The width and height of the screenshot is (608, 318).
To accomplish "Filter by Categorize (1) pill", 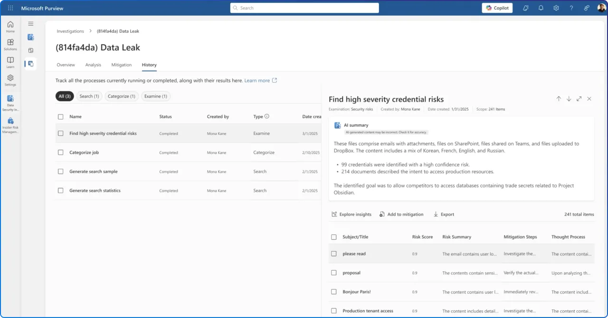I will click(122, 96).
